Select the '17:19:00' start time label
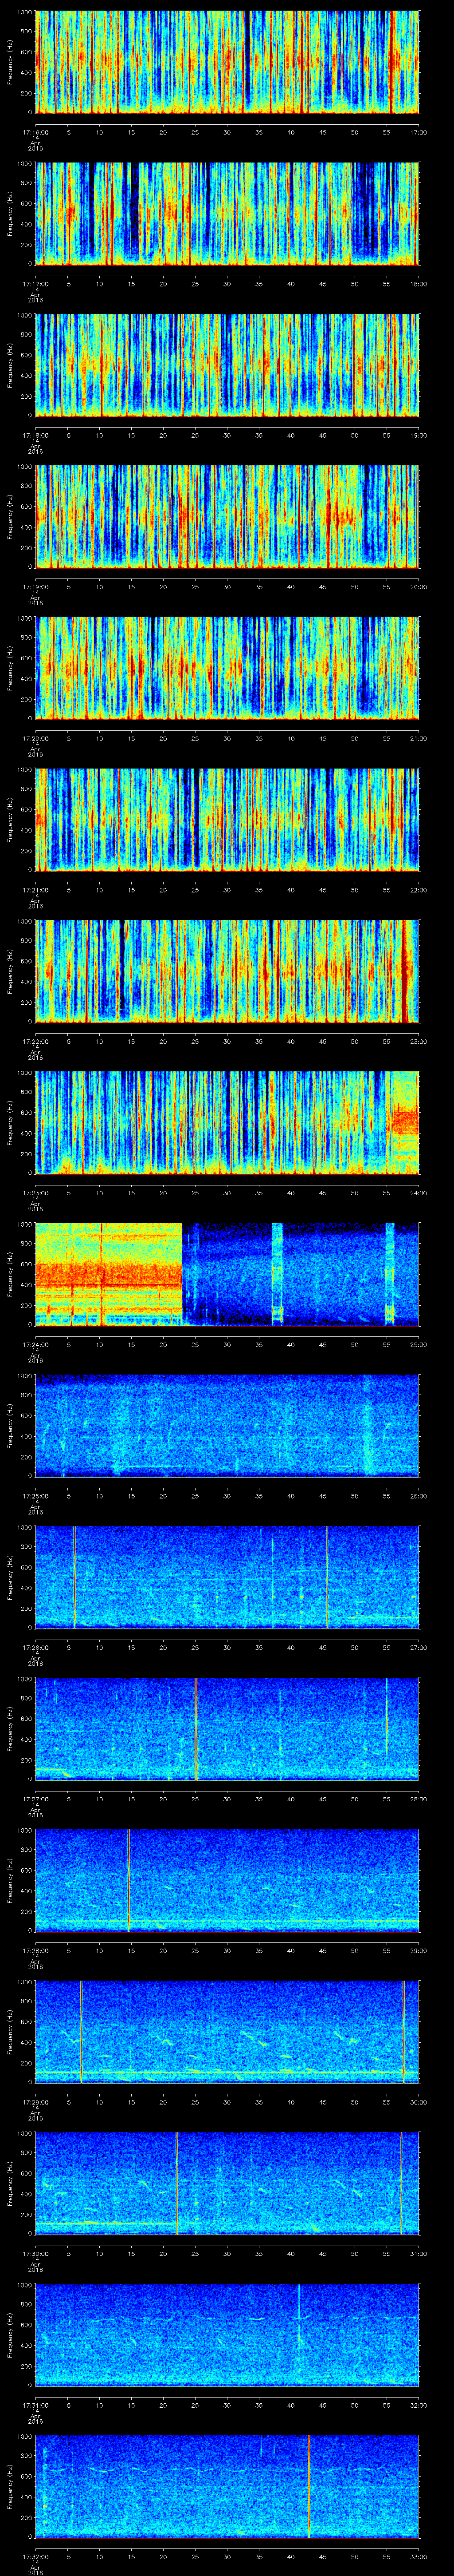The height and width of the screenshot is (2576, 454). point(35,586)
